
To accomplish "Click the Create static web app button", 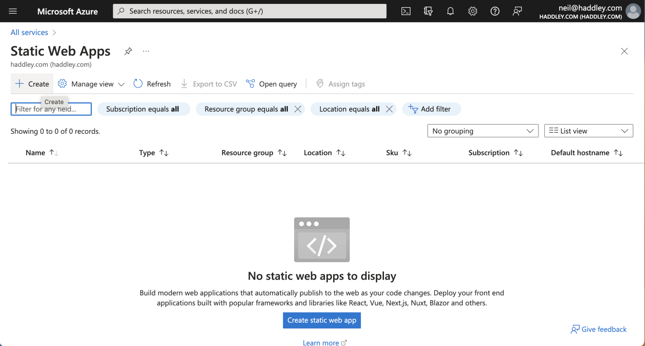I will click(x=321, y=320).
